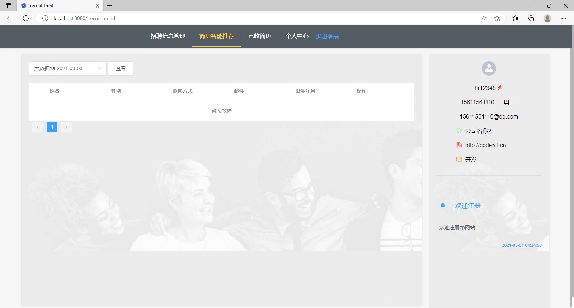
Task: Go to previous page with left arrow
Action: coord(38,127)
